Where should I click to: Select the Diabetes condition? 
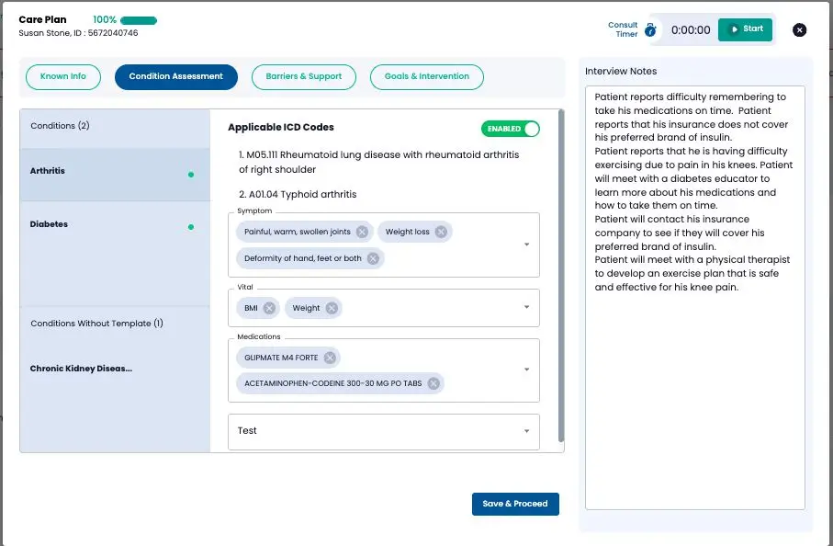pos(115,227)
